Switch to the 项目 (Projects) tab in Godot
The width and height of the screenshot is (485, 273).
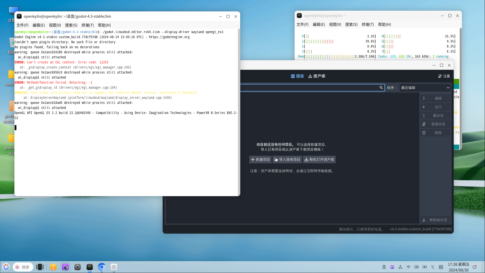[x=297, y=76]
